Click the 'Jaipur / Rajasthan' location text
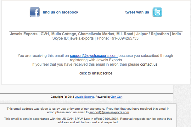 153,34
